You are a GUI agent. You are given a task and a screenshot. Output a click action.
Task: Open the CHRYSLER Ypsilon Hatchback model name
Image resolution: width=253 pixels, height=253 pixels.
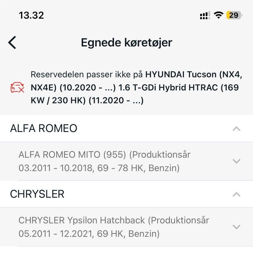[x=83, y=220]
